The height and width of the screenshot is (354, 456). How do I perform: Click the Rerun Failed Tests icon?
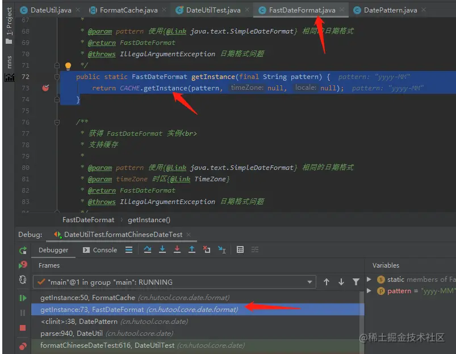click(23, 265)
